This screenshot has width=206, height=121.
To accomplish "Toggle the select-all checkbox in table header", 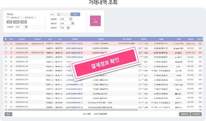I will tap(6, 39).
